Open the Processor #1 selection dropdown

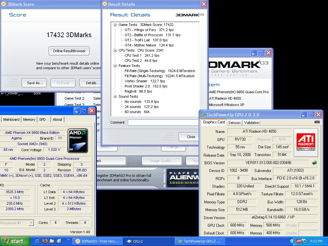[x=31, y=223]
